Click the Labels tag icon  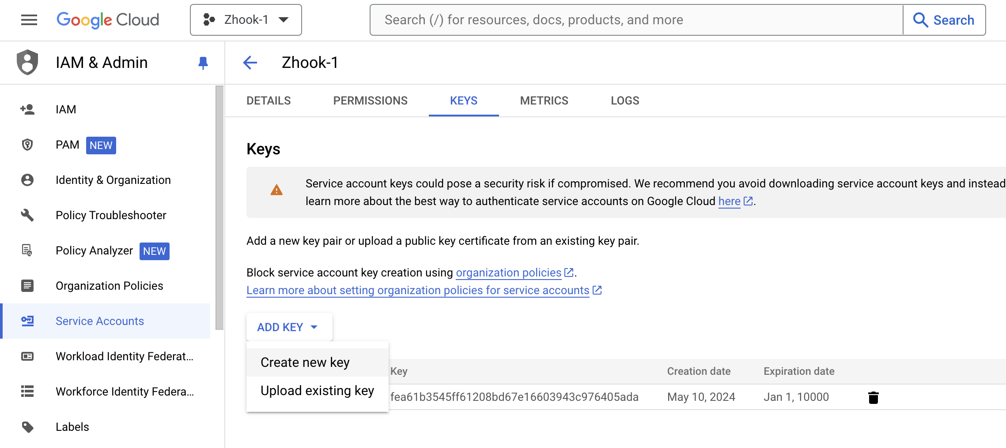(x=27, y=427)
